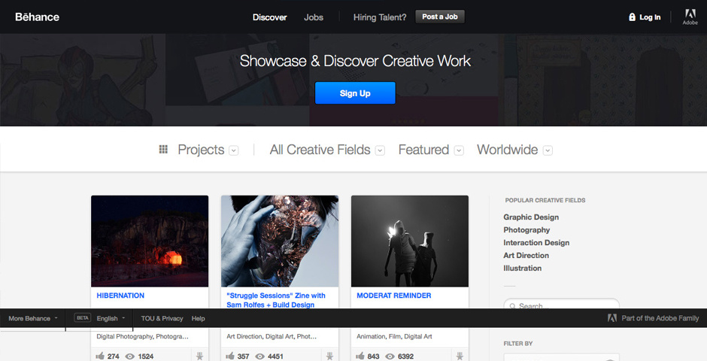The width and height of the screenshot is (707, 361).
Task: Click into the Search input field
Action: click(x=561, y=304)
